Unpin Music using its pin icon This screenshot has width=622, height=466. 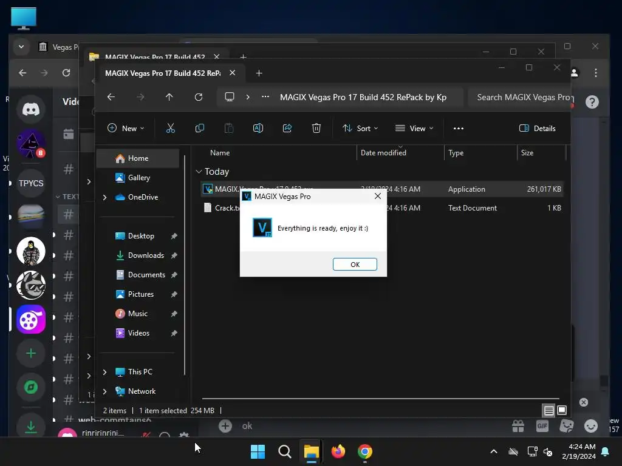(x=174, y=314)
